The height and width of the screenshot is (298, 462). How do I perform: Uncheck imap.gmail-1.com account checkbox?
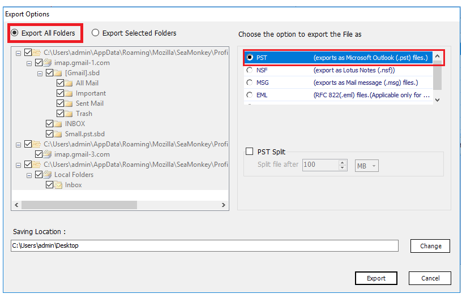pyautogui.click(x=38, y=63)
